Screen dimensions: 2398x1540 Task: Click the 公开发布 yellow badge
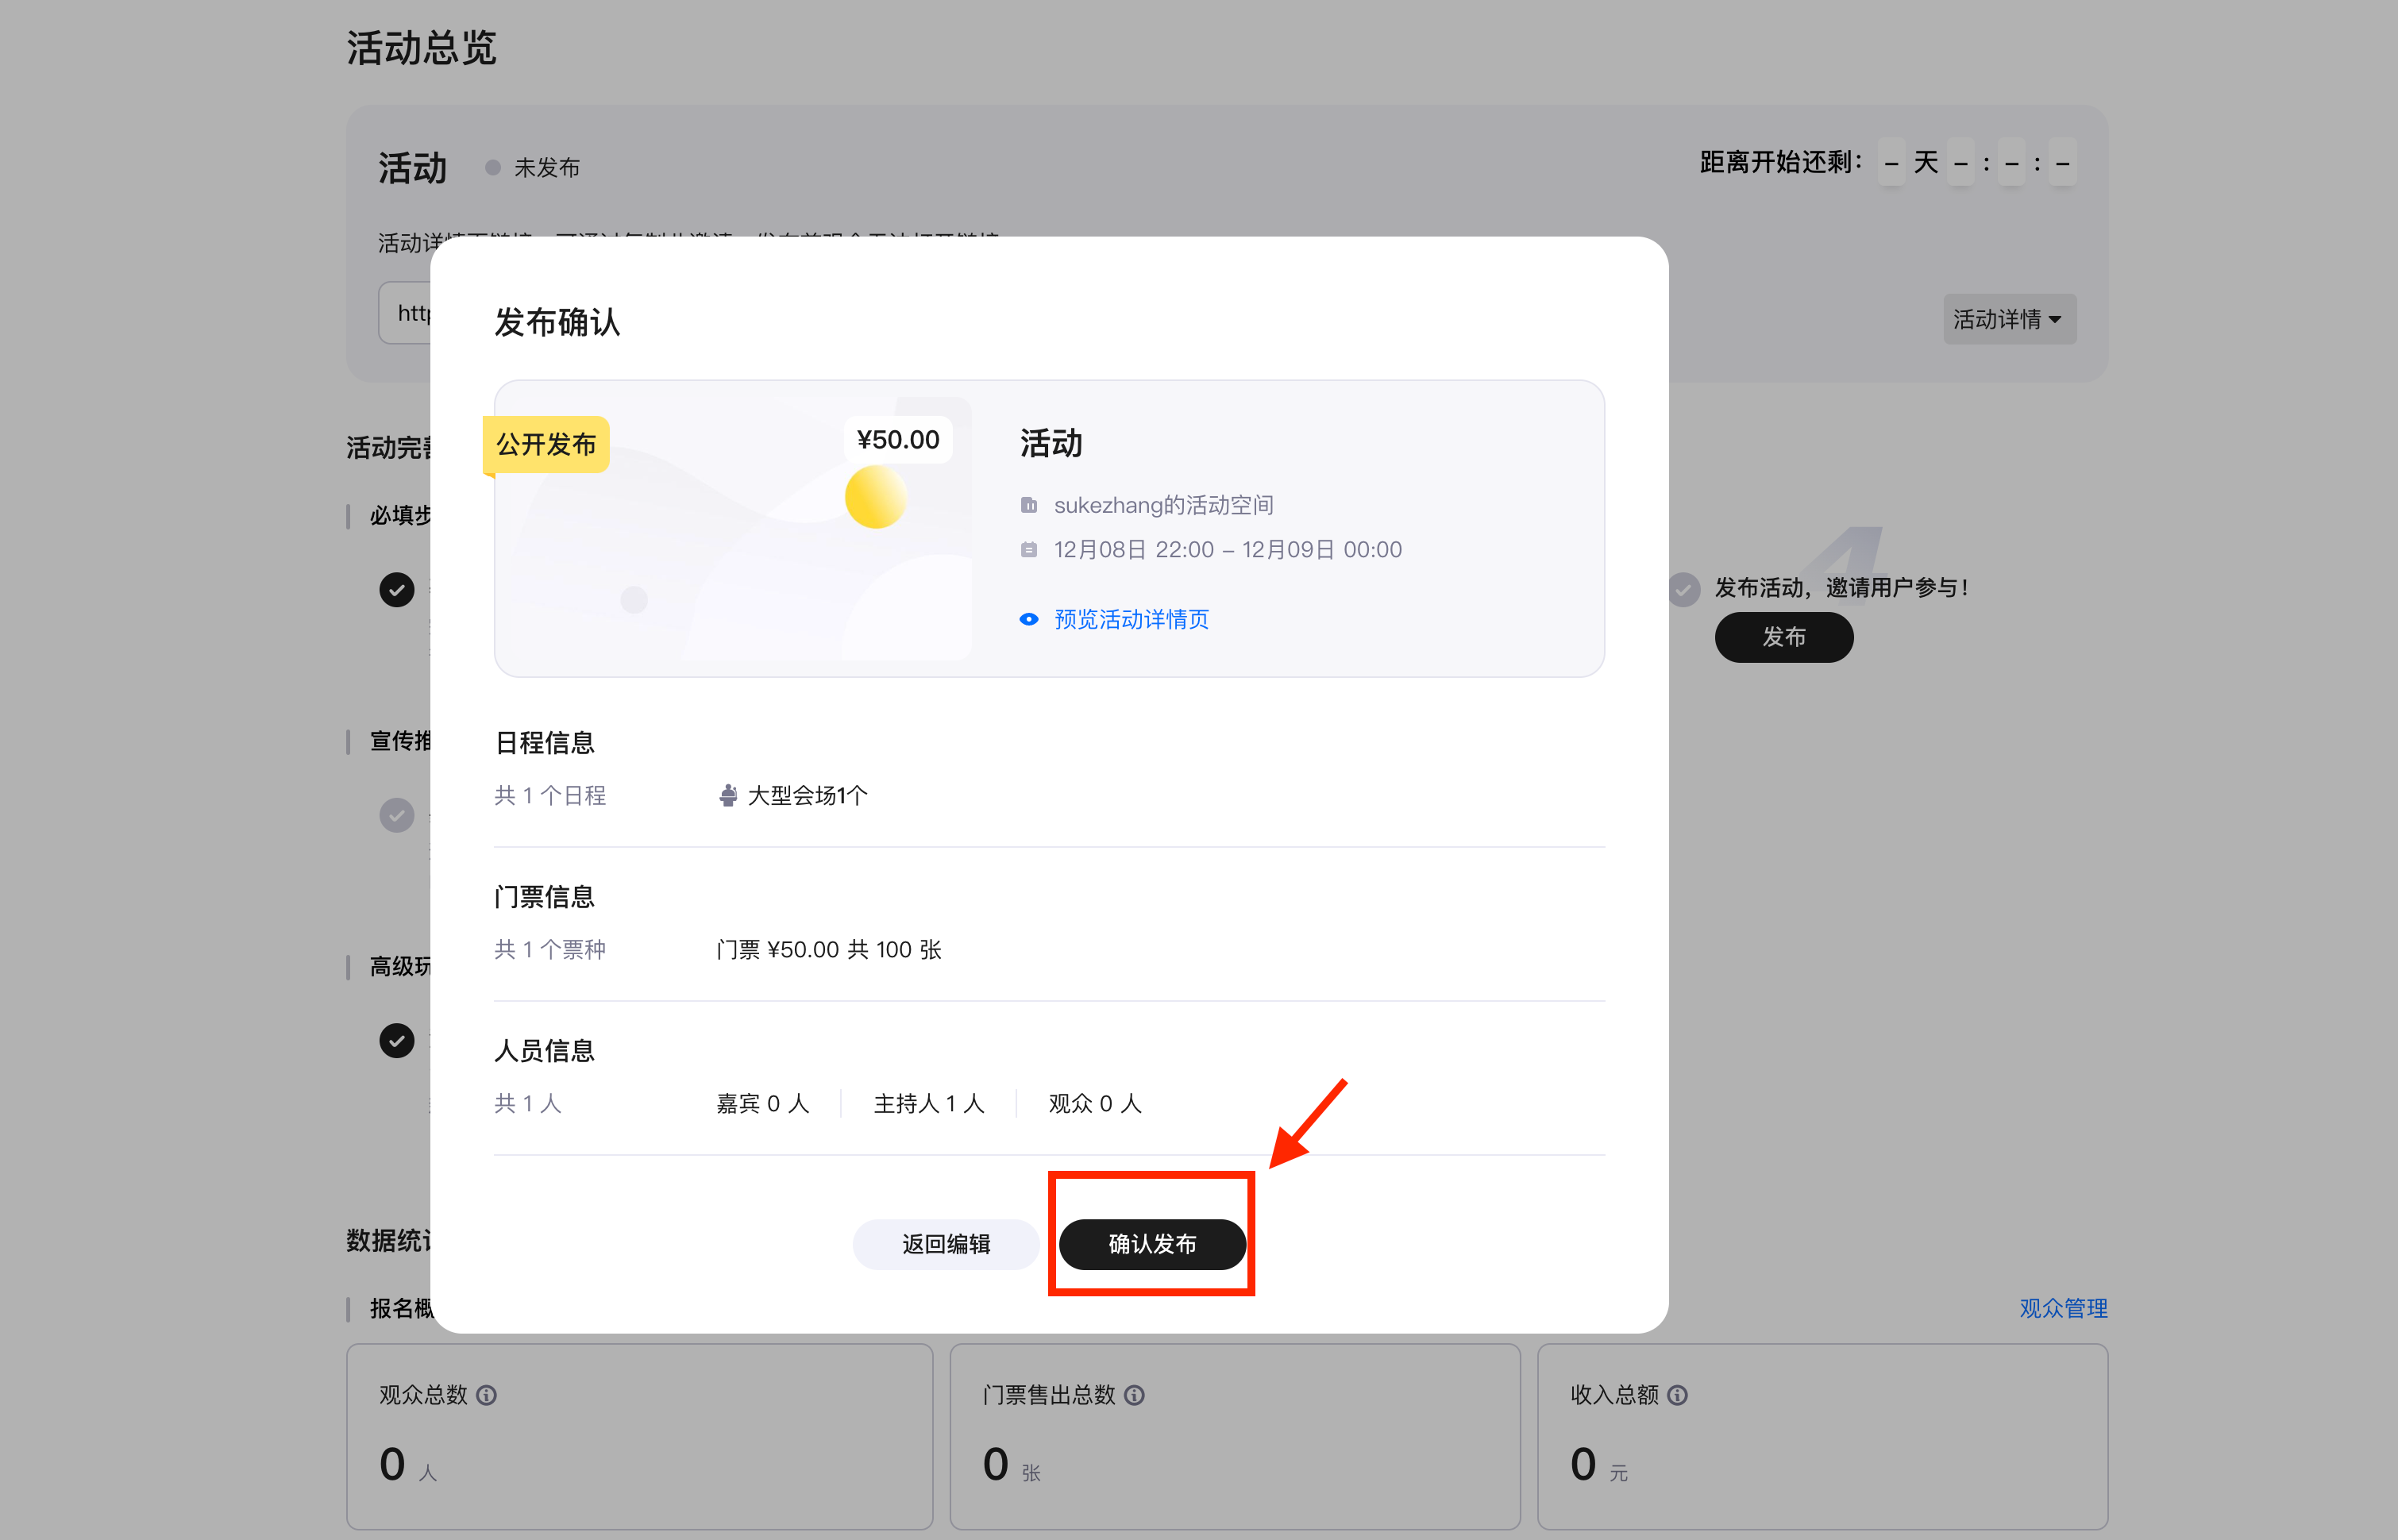pyautogui.click(x=546, y=444)
